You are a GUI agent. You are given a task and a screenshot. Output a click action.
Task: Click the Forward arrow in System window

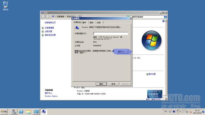click(x=47, y=17)
